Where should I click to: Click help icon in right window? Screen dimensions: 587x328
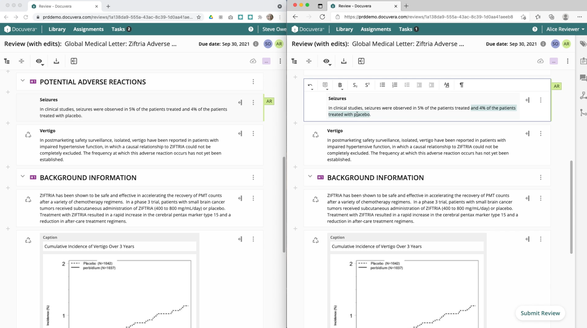coord(535,29)
